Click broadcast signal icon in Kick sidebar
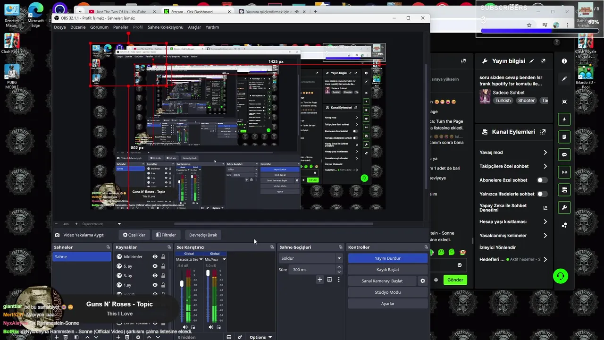The width and height of the screenshot is (604, 340). [564, 172]
